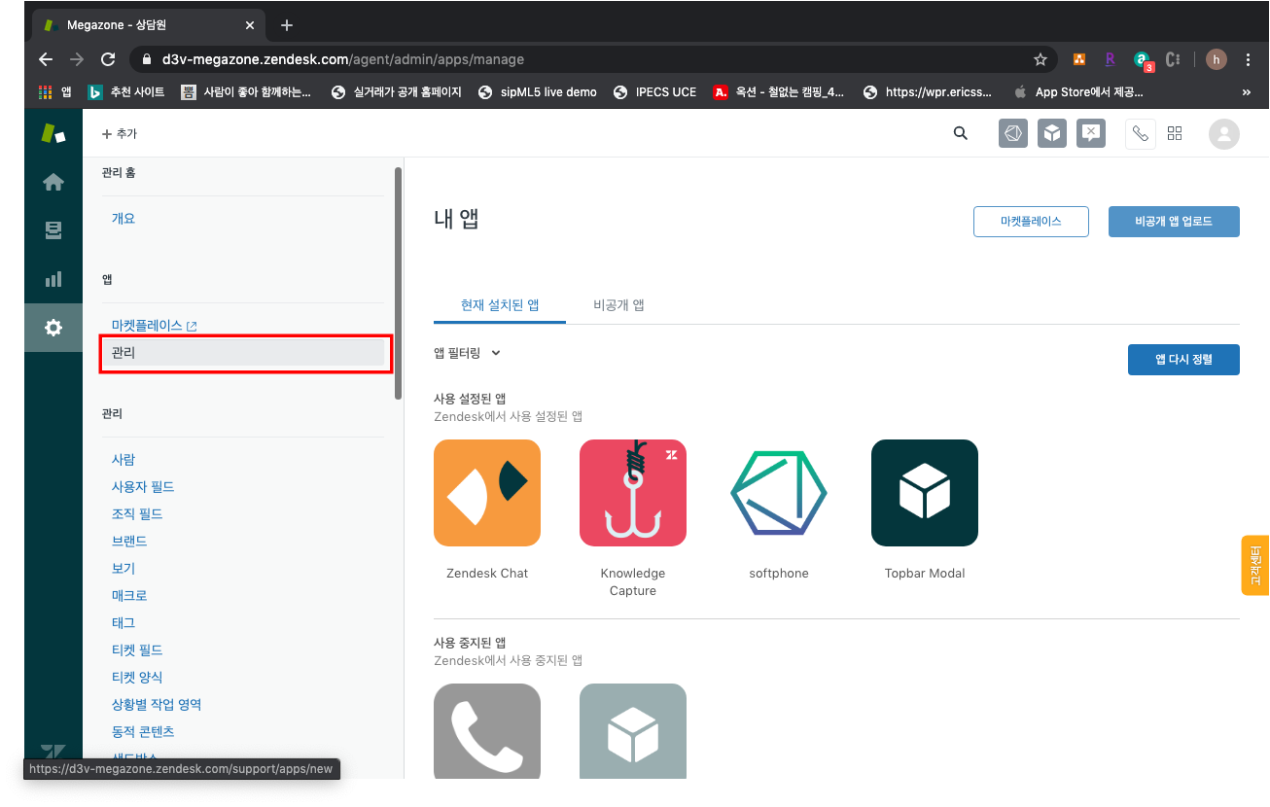Open 마켓플레이스 link in sidebar

pyautogui.click(x=154, y=326)
